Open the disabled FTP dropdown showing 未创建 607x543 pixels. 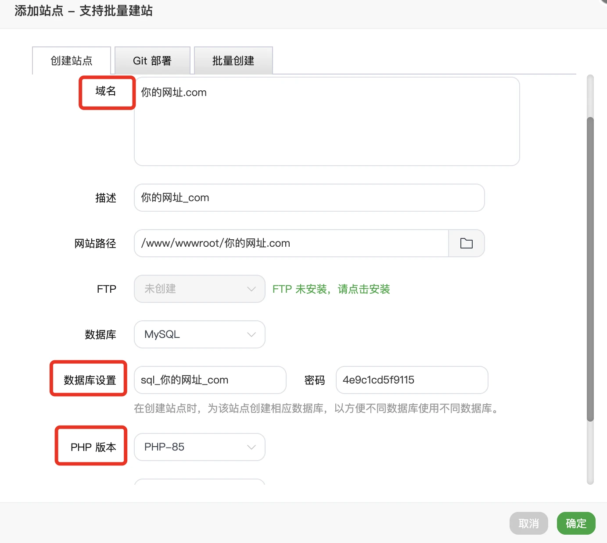pos(199,289)
